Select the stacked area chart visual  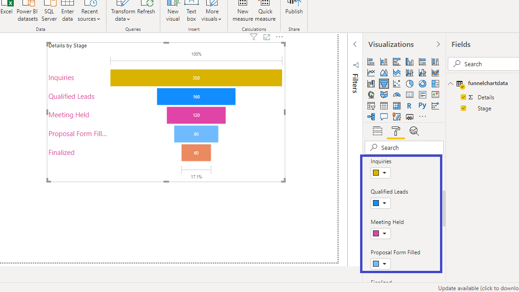click(x=396, y=73)
